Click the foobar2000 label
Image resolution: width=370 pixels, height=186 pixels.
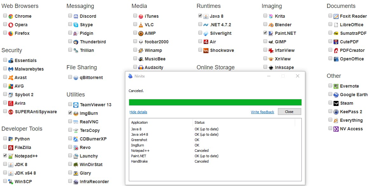157,42
